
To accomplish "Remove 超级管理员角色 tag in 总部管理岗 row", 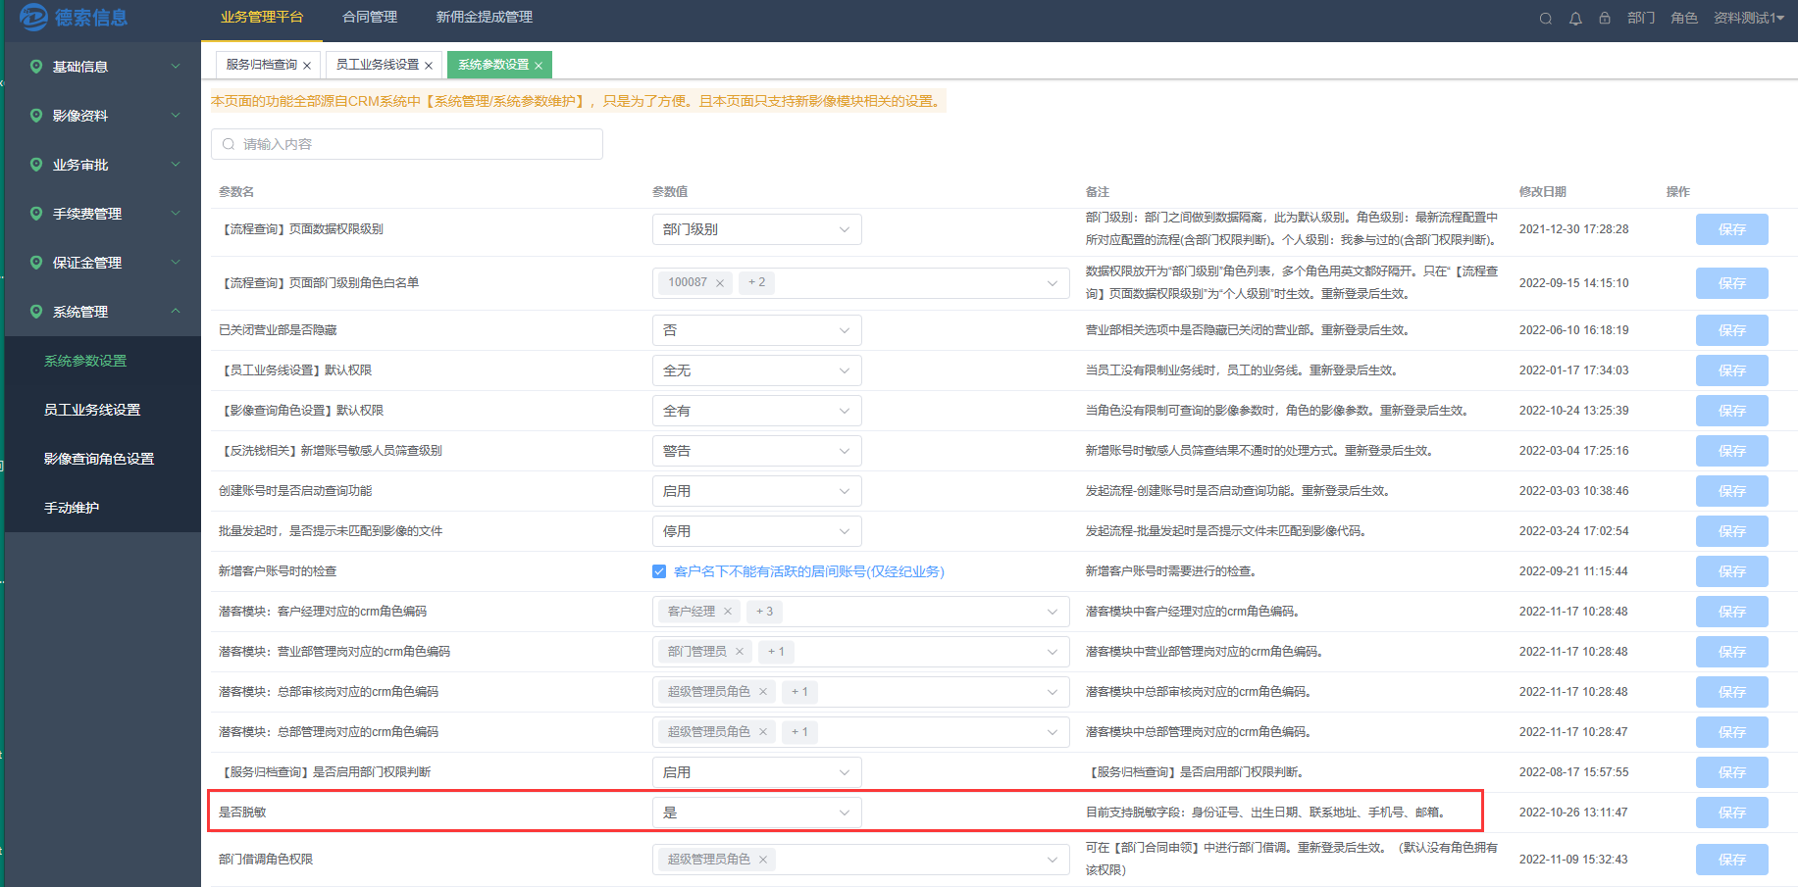I will 763,732.
